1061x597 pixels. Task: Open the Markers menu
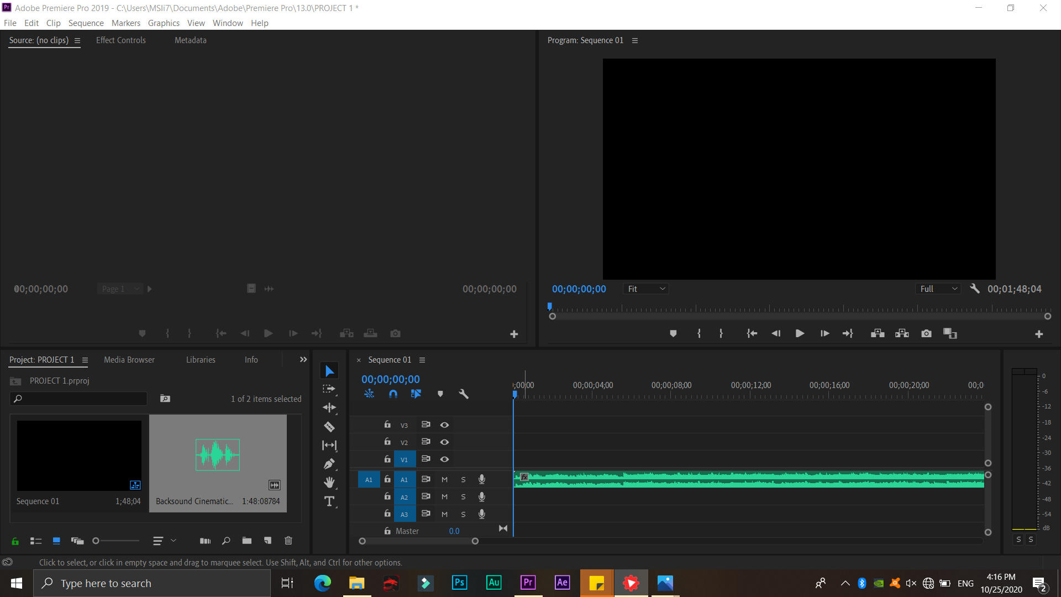126,23
